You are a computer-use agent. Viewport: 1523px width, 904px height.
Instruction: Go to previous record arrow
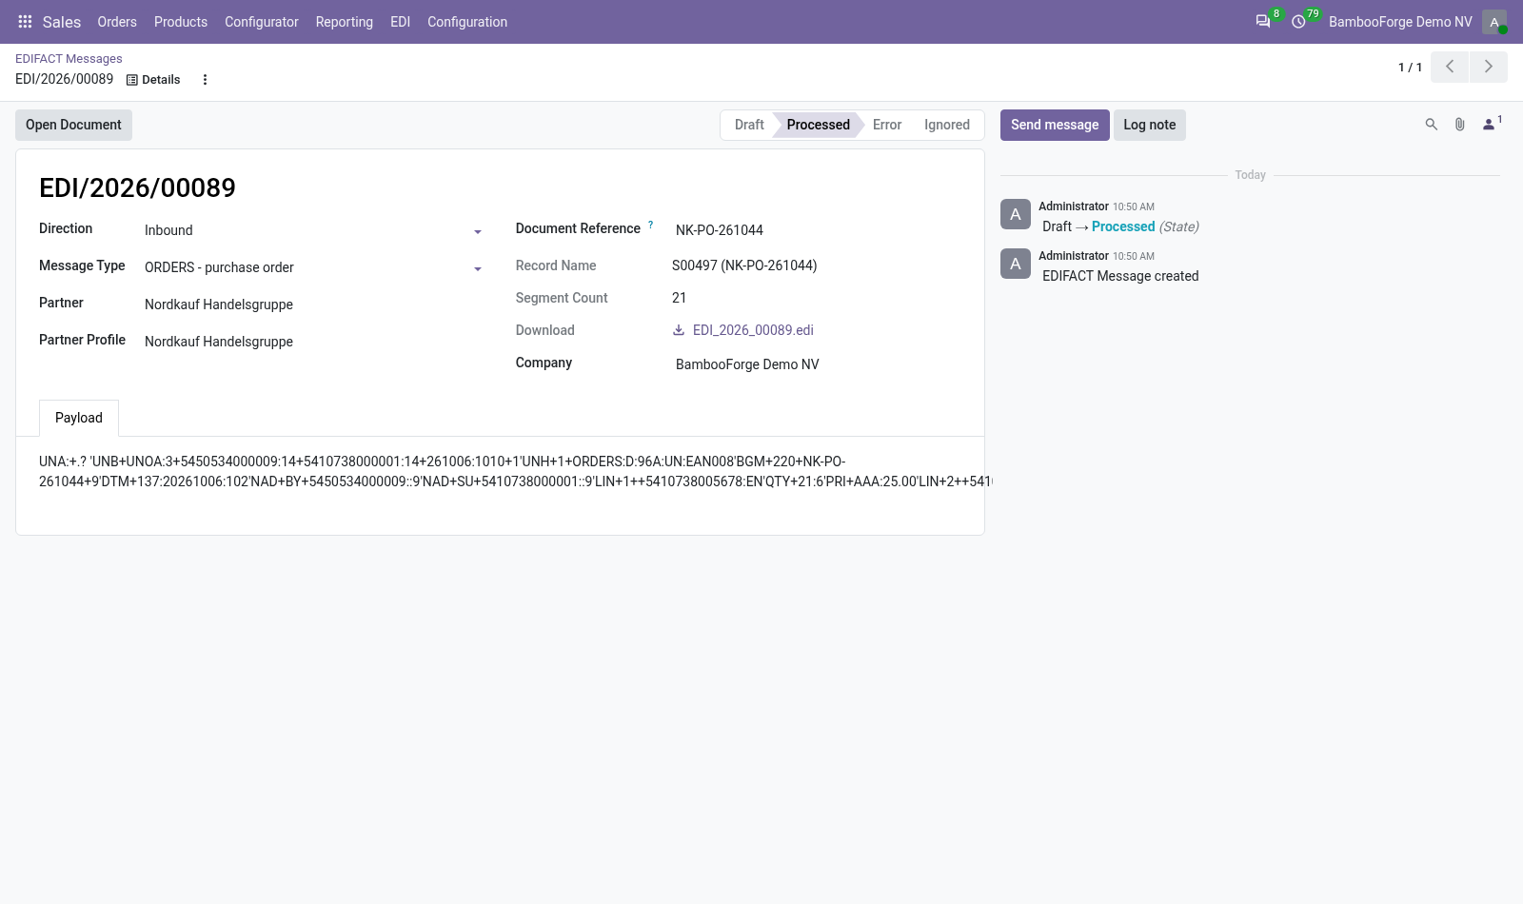(1450, 67)
